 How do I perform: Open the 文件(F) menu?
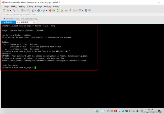6,7
